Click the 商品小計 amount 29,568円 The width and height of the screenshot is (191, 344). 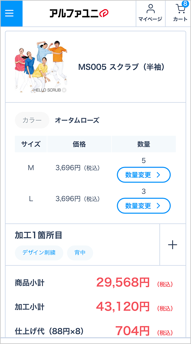pos(123,283)
